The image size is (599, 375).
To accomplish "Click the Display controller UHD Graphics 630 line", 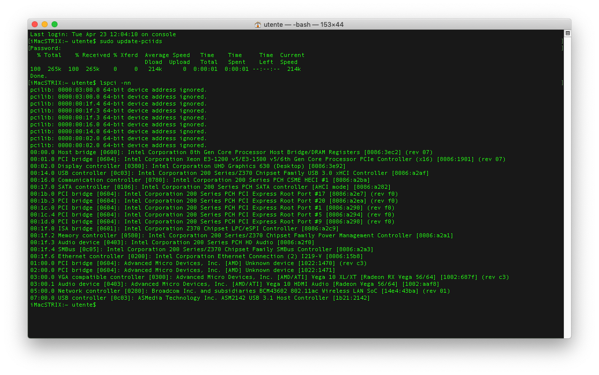I will (188, 166).
